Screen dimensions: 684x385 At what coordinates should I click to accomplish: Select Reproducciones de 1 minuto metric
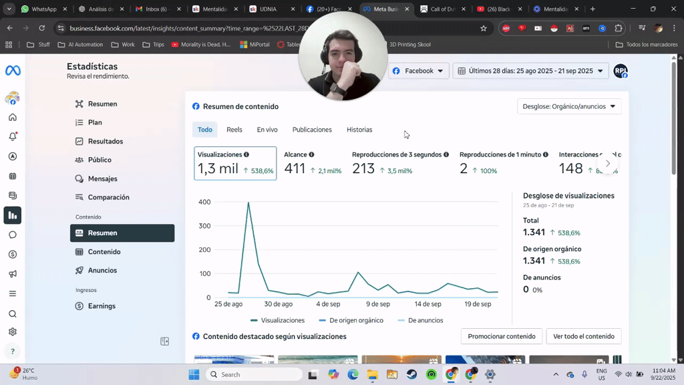pyautogui.click(x=504, y=163)
